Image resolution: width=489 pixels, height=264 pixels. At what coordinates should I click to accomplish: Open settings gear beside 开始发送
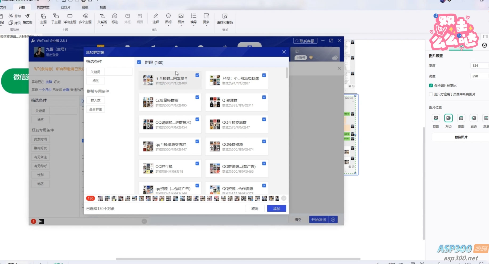333,220
